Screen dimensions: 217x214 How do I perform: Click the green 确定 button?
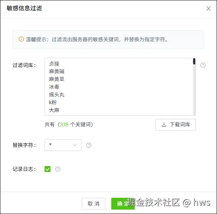click(123, 204)
